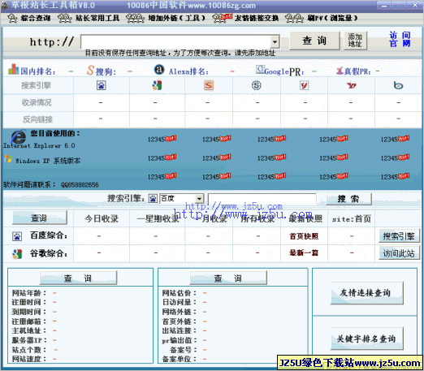
Task: Open the 最新一篇 link
Action: click(304, 253)
